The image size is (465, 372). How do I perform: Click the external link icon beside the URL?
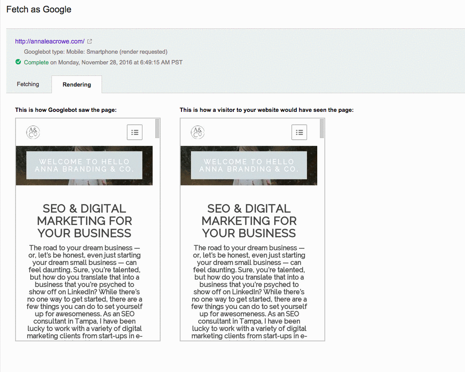(90, 41)
